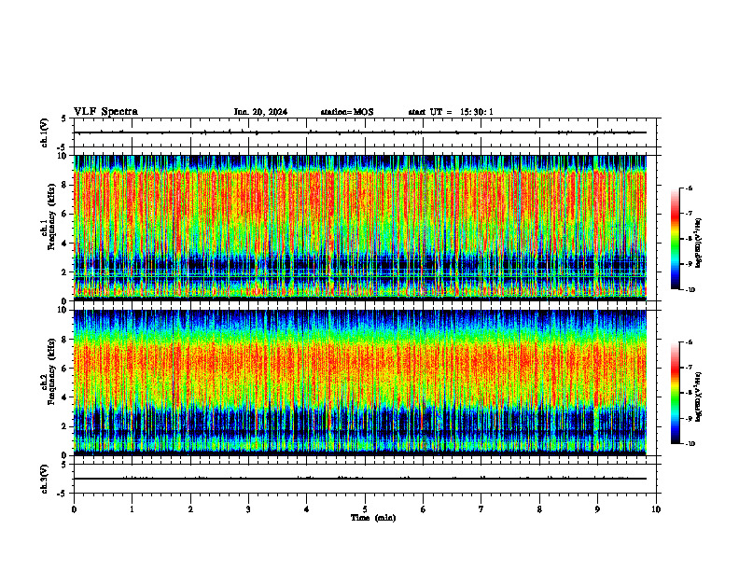Click the ch.1 spectrogram panel
The image size is (739, 571).
coord(360,228)
